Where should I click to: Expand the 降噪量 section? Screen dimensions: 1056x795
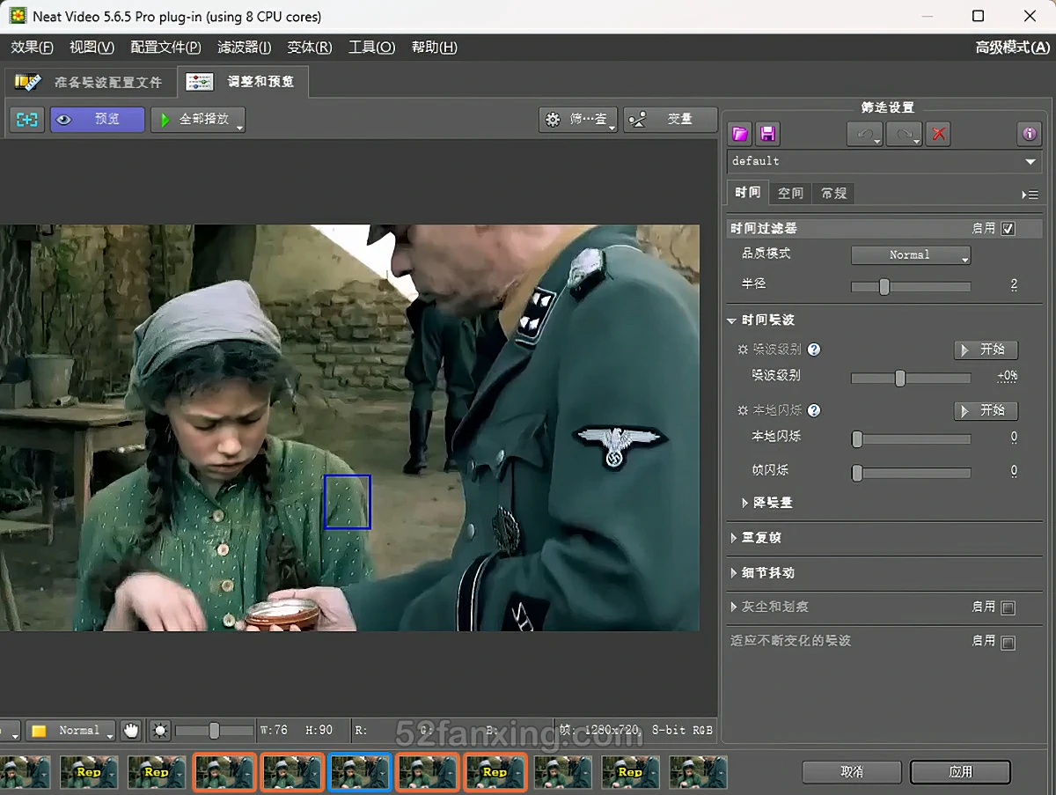click(747, 503)
